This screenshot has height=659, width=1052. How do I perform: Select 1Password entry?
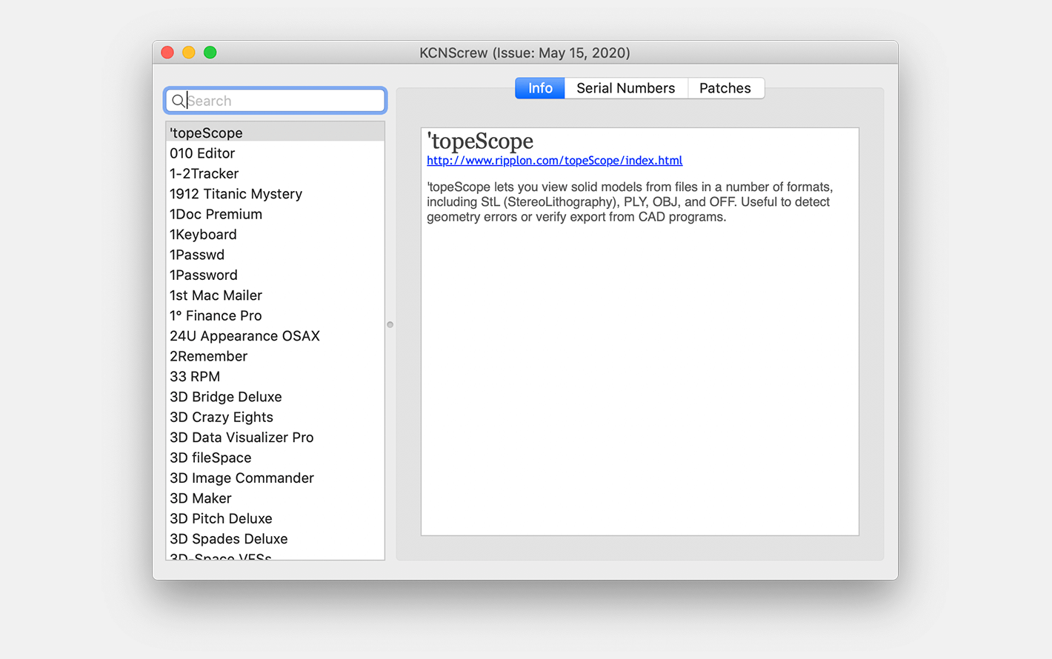[275, 275]
